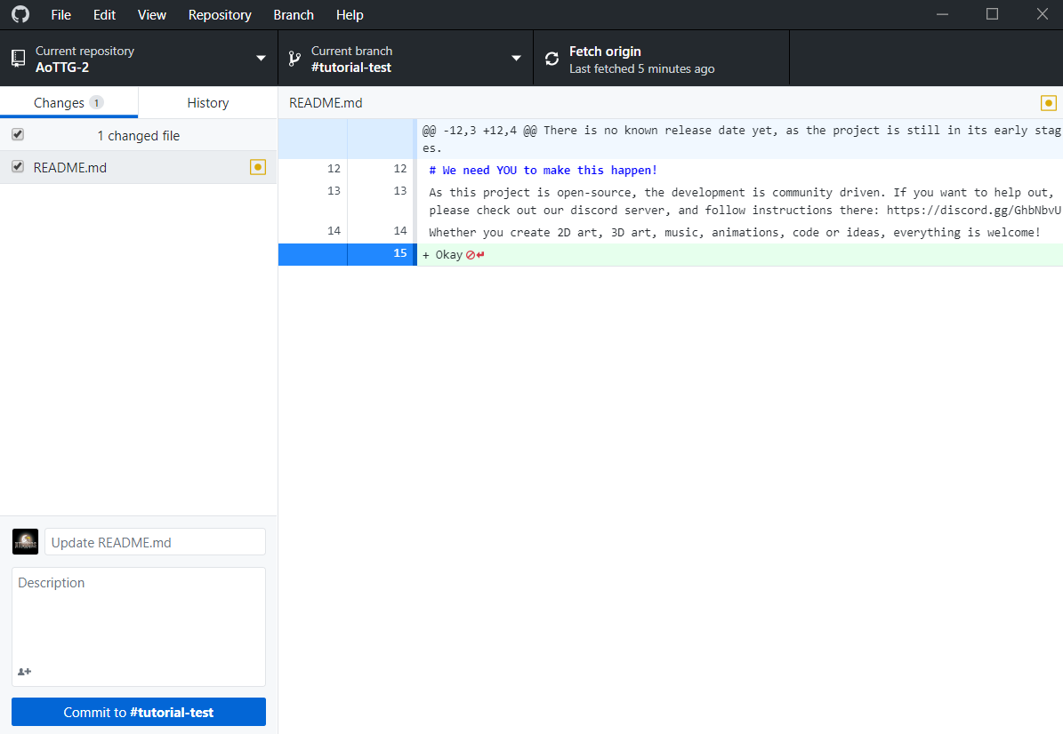Screen dimensions: 1063x734
Task: Click the AoTTG-2 repository name
Action: 62,67
